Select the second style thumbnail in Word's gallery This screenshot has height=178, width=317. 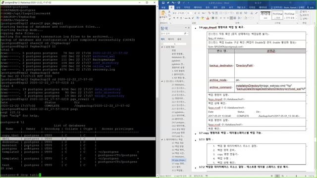tap(277, 15)
